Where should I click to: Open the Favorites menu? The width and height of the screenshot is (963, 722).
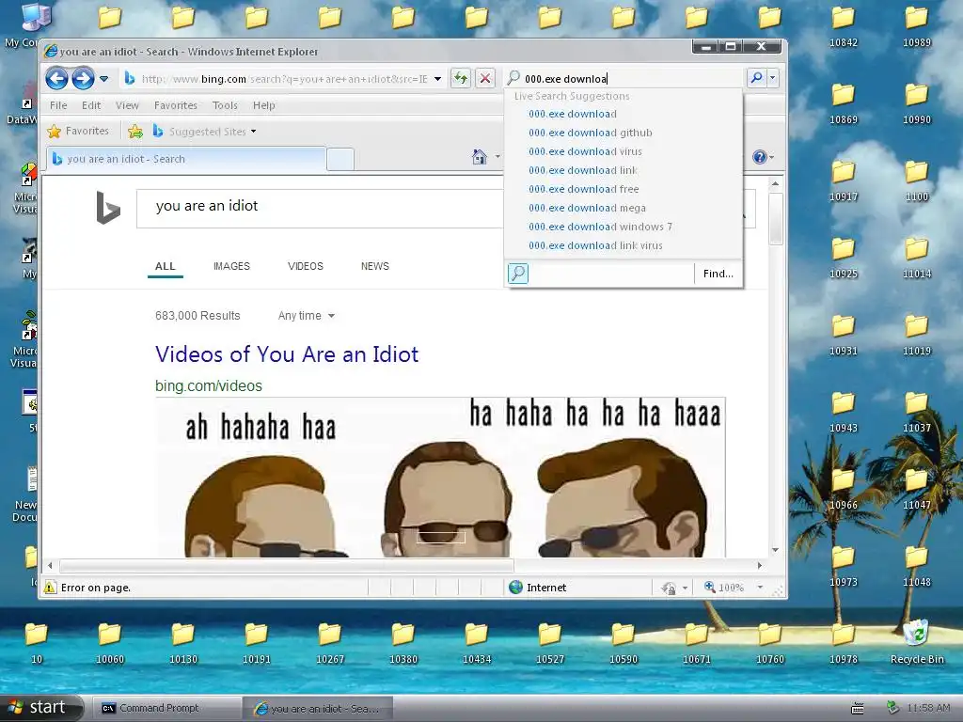point(176,105)
